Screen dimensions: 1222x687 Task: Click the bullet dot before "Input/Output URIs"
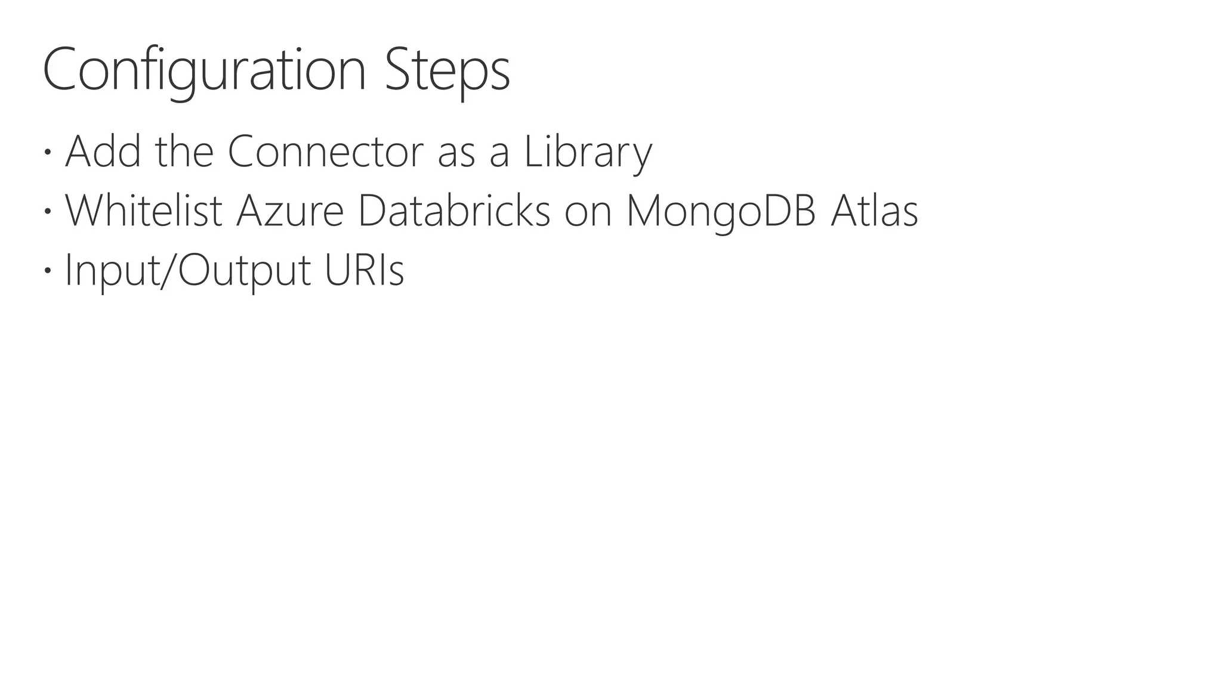pos(48,270)
